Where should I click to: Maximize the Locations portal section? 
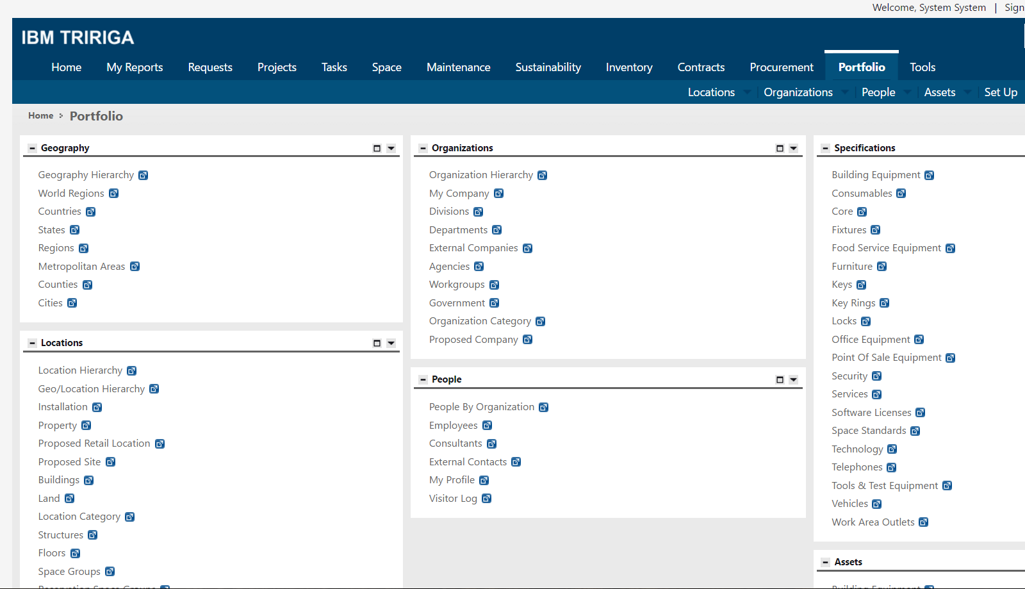(x=377, y=343)
